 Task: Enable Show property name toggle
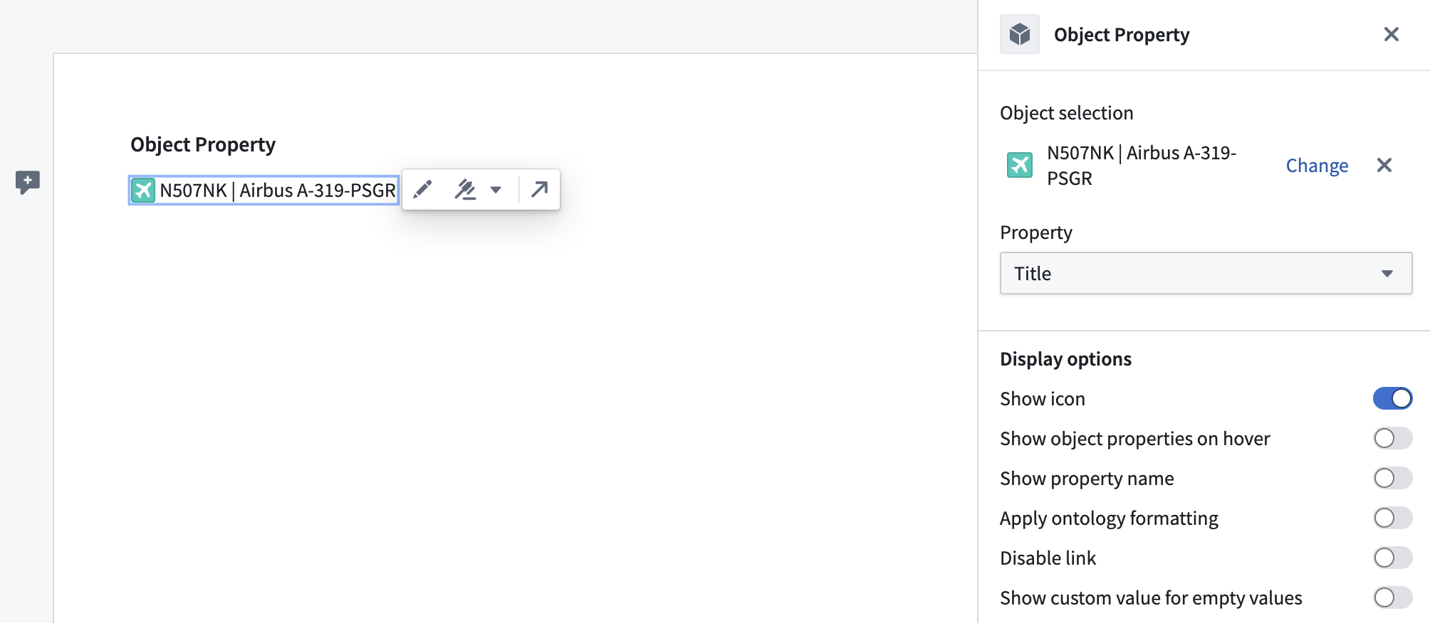1392,478
